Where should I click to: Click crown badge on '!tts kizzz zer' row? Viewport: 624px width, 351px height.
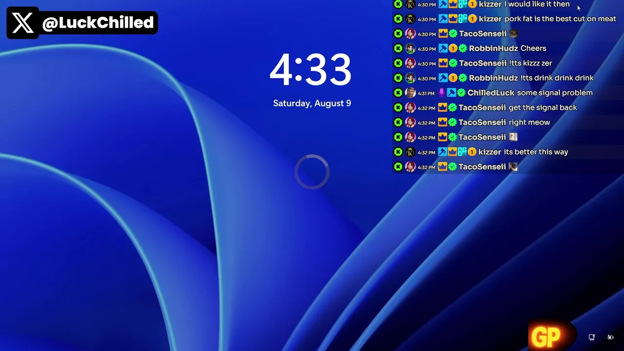[x=443, y=63]
